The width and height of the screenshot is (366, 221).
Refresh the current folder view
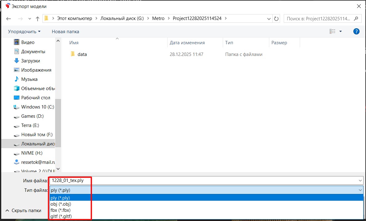pyautogui.click(x=276, y=19)
